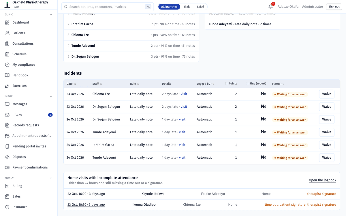Click the Pending portal invites phone icon

pyautogui.click(x=7, y=146)
